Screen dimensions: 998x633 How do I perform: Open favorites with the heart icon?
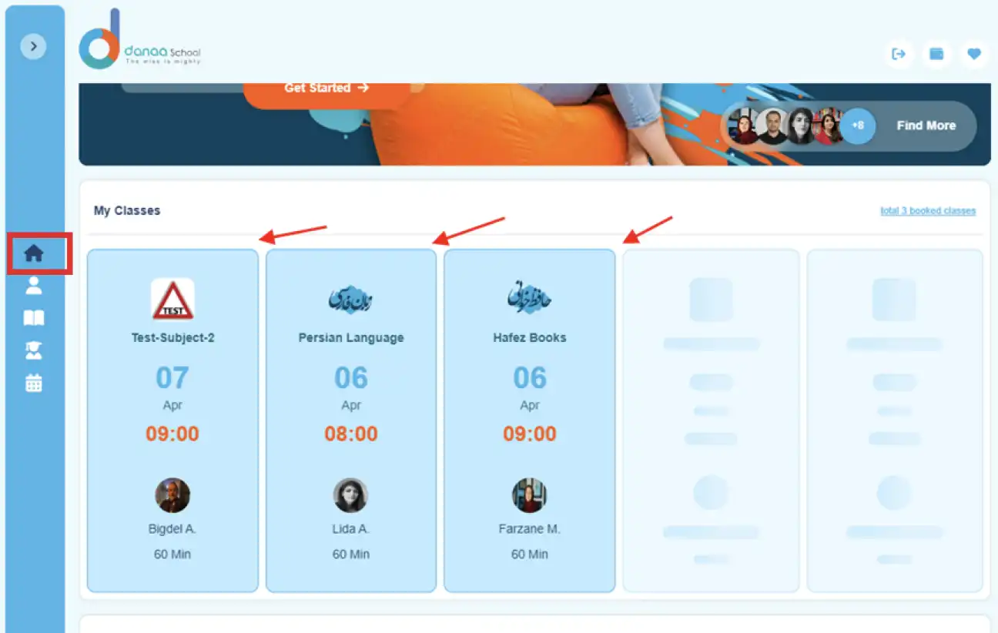point(974,54)
